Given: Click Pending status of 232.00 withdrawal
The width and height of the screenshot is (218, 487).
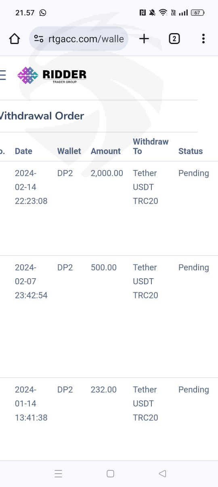Looking at the screenshot, I should pos(194,390).
